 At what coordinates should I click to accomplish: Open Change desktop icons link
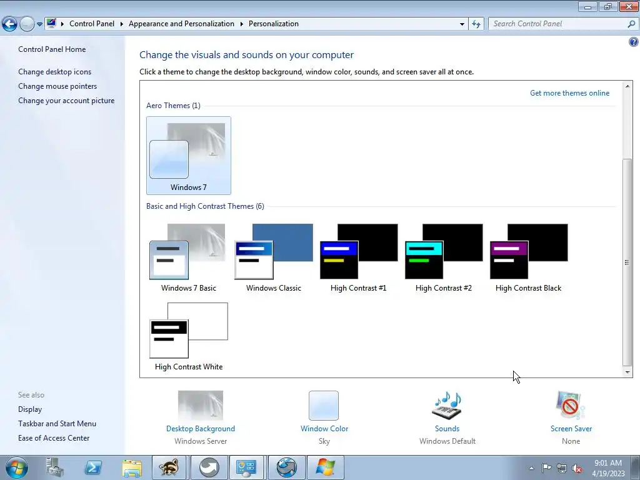click(55, 72)
